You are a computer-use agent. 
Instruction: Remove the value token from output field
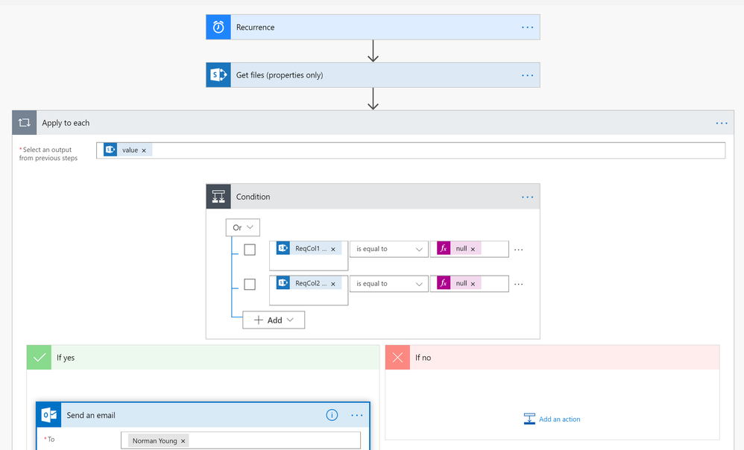point(144,150)
